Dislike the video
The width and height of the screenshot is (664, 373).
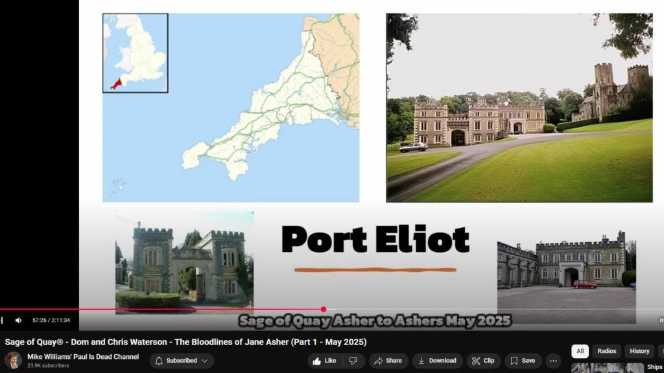click(x=353, y=361)
